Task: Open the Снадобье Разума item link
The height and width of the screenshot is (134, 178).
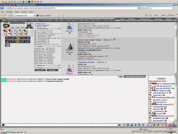Action: point(86,62)
